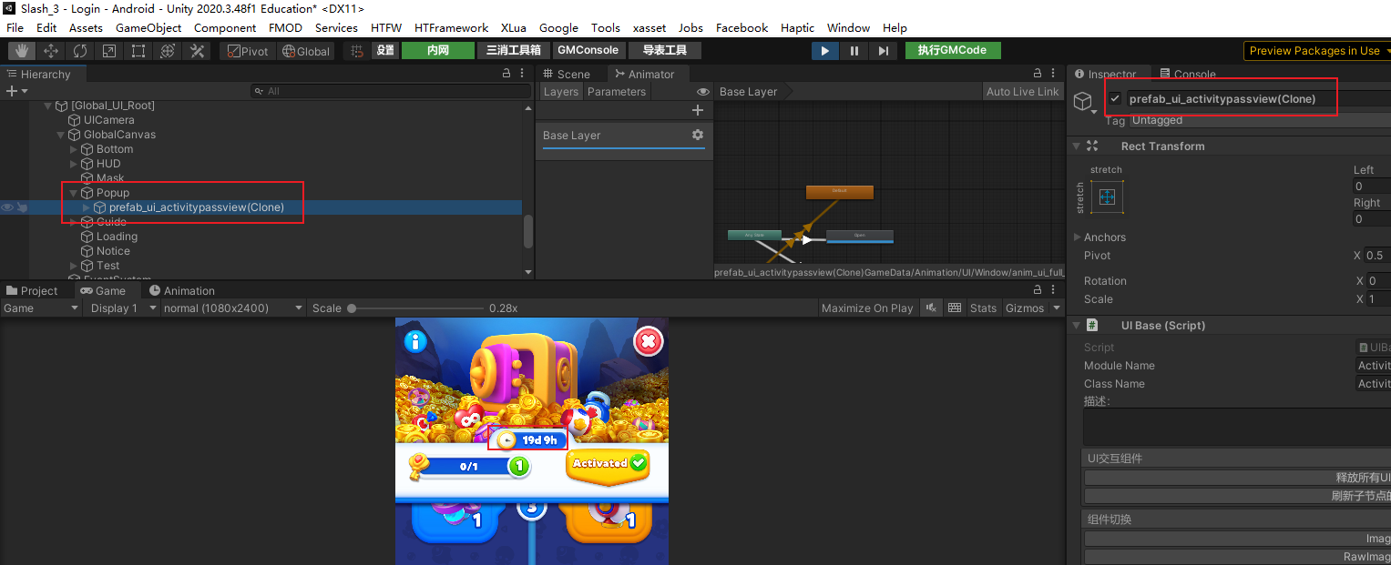Screen dimensions: 1391x565
Task: Lock the Hierarchy panel
Action: [x=506, y=74]
